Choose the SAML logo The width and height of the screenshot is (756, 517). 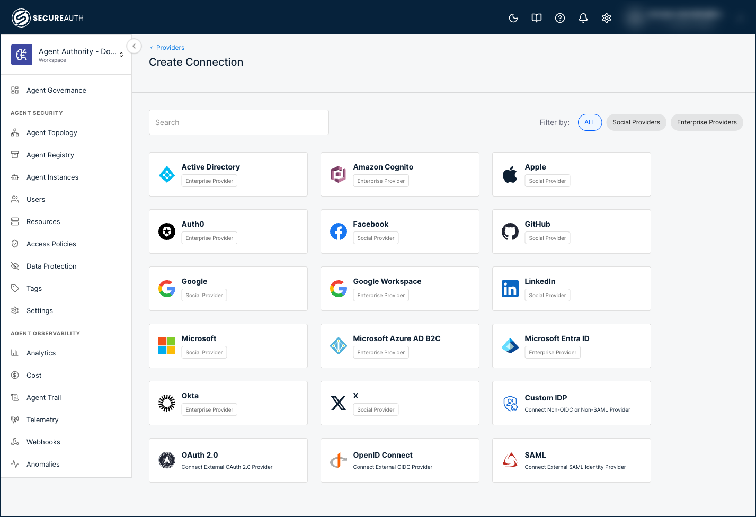(510, 460)
